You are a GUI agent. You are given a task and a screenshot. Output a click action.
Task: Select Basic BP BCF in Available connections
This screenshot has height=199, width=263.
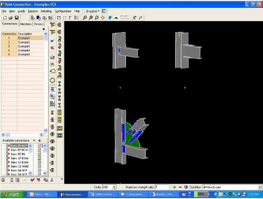click(19, 146)
